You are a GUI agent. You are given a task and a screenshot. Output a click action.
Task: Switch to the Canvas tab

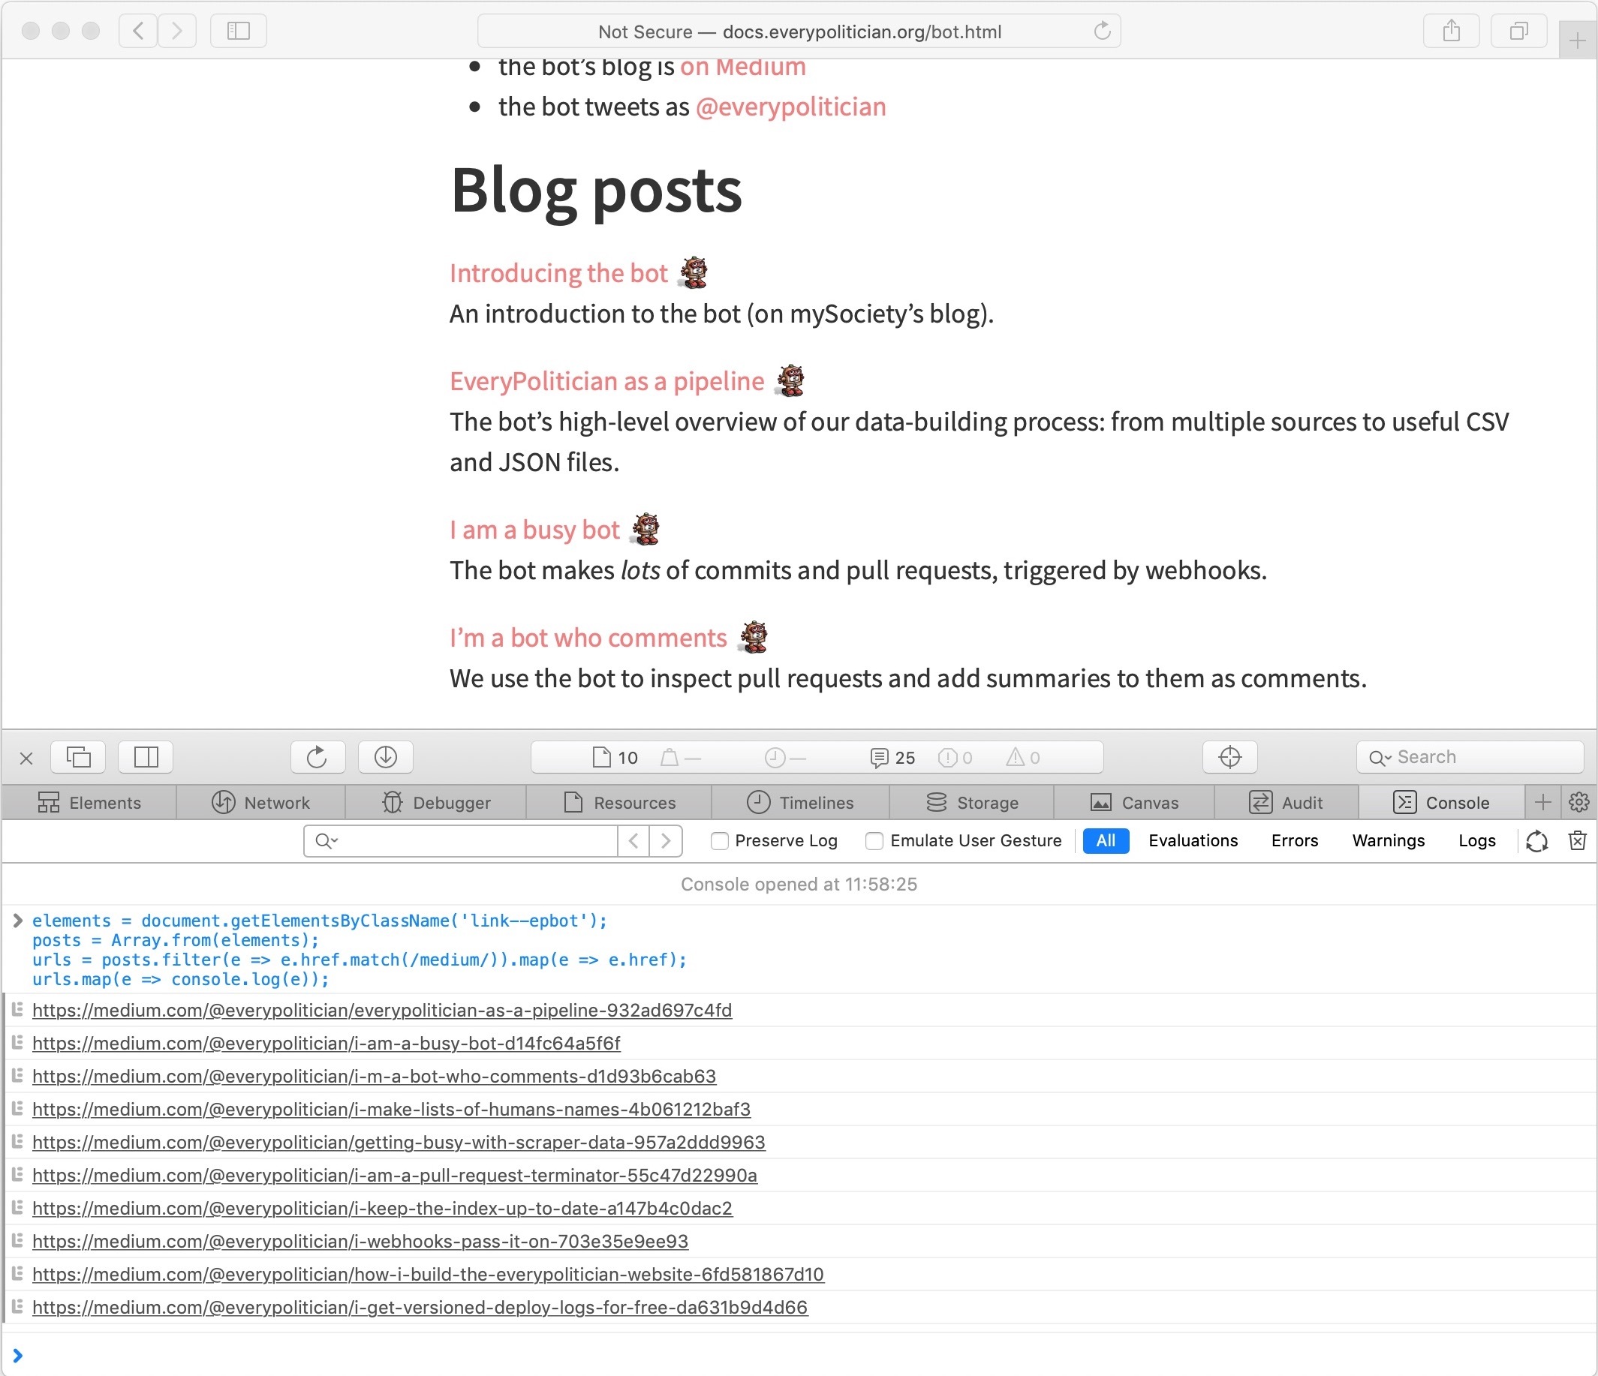(1133, 803)
